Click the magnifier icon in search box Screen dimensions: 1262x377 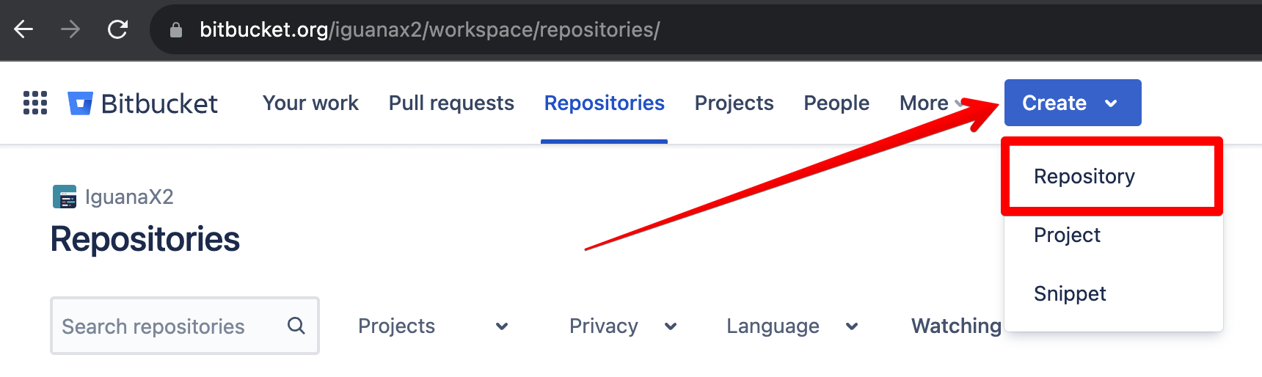click(296, 326)
